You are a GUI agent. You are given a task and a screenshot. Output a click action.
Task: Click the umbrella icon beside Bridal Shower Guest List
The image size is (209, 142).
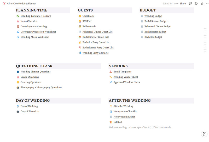coord(80,37)
